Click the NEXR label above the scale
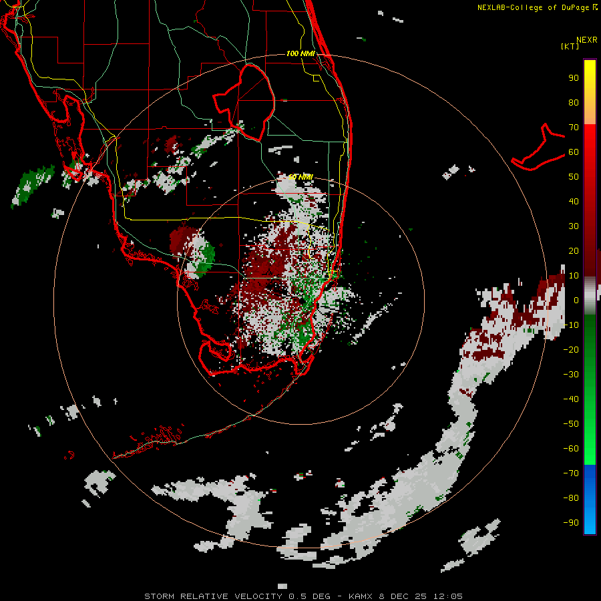Image resolution: width=601 pixels, height=601 pixels. click(x=587, y=40)
